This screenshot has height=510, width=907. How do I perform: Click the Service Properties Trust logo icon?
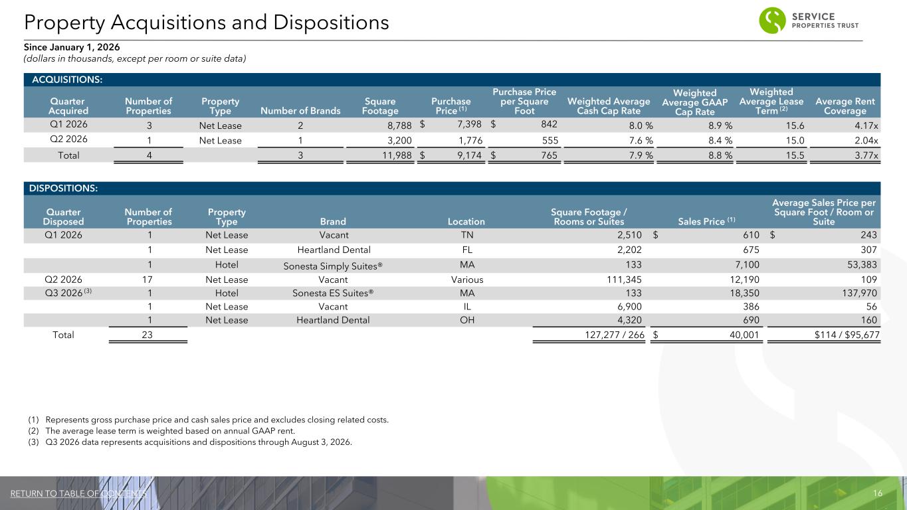point(773,21)
